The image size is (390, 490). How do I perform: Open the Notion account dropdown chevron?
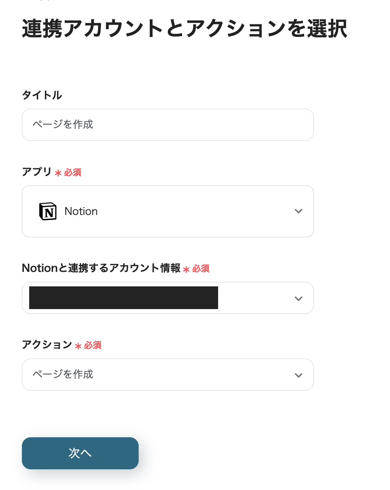(x=298, y=299)
